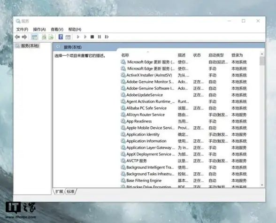The image size is (276, 223).
Task: Click gear icon beside Application Identity
Action: click(123, 134)
